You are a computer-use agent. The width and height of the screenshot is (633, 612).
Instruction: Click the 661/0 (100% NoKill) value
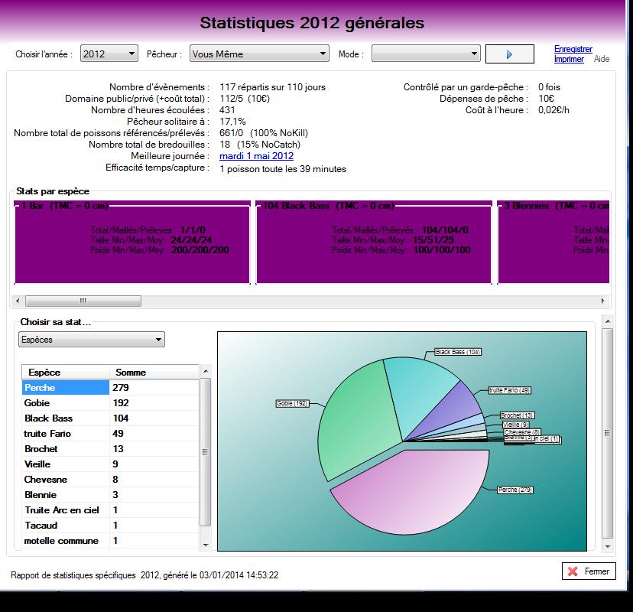click(x=264, y=133)
